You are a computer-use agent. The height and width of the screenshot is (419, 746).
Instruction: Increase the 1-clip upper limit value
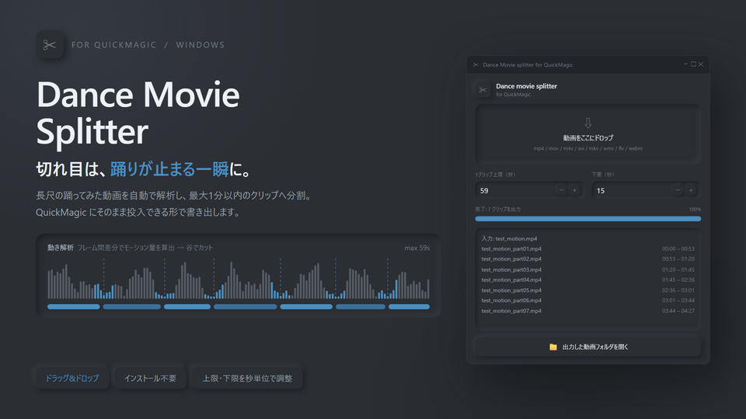coord(575,191)
